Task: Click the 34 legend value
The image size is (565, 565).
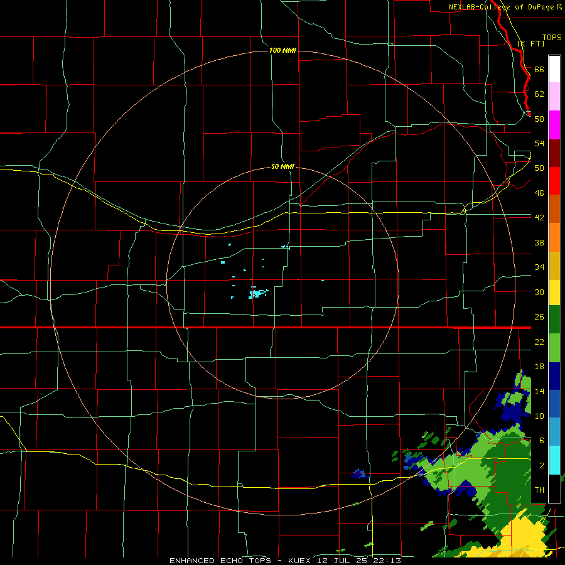Action: [x=539, y=267]
